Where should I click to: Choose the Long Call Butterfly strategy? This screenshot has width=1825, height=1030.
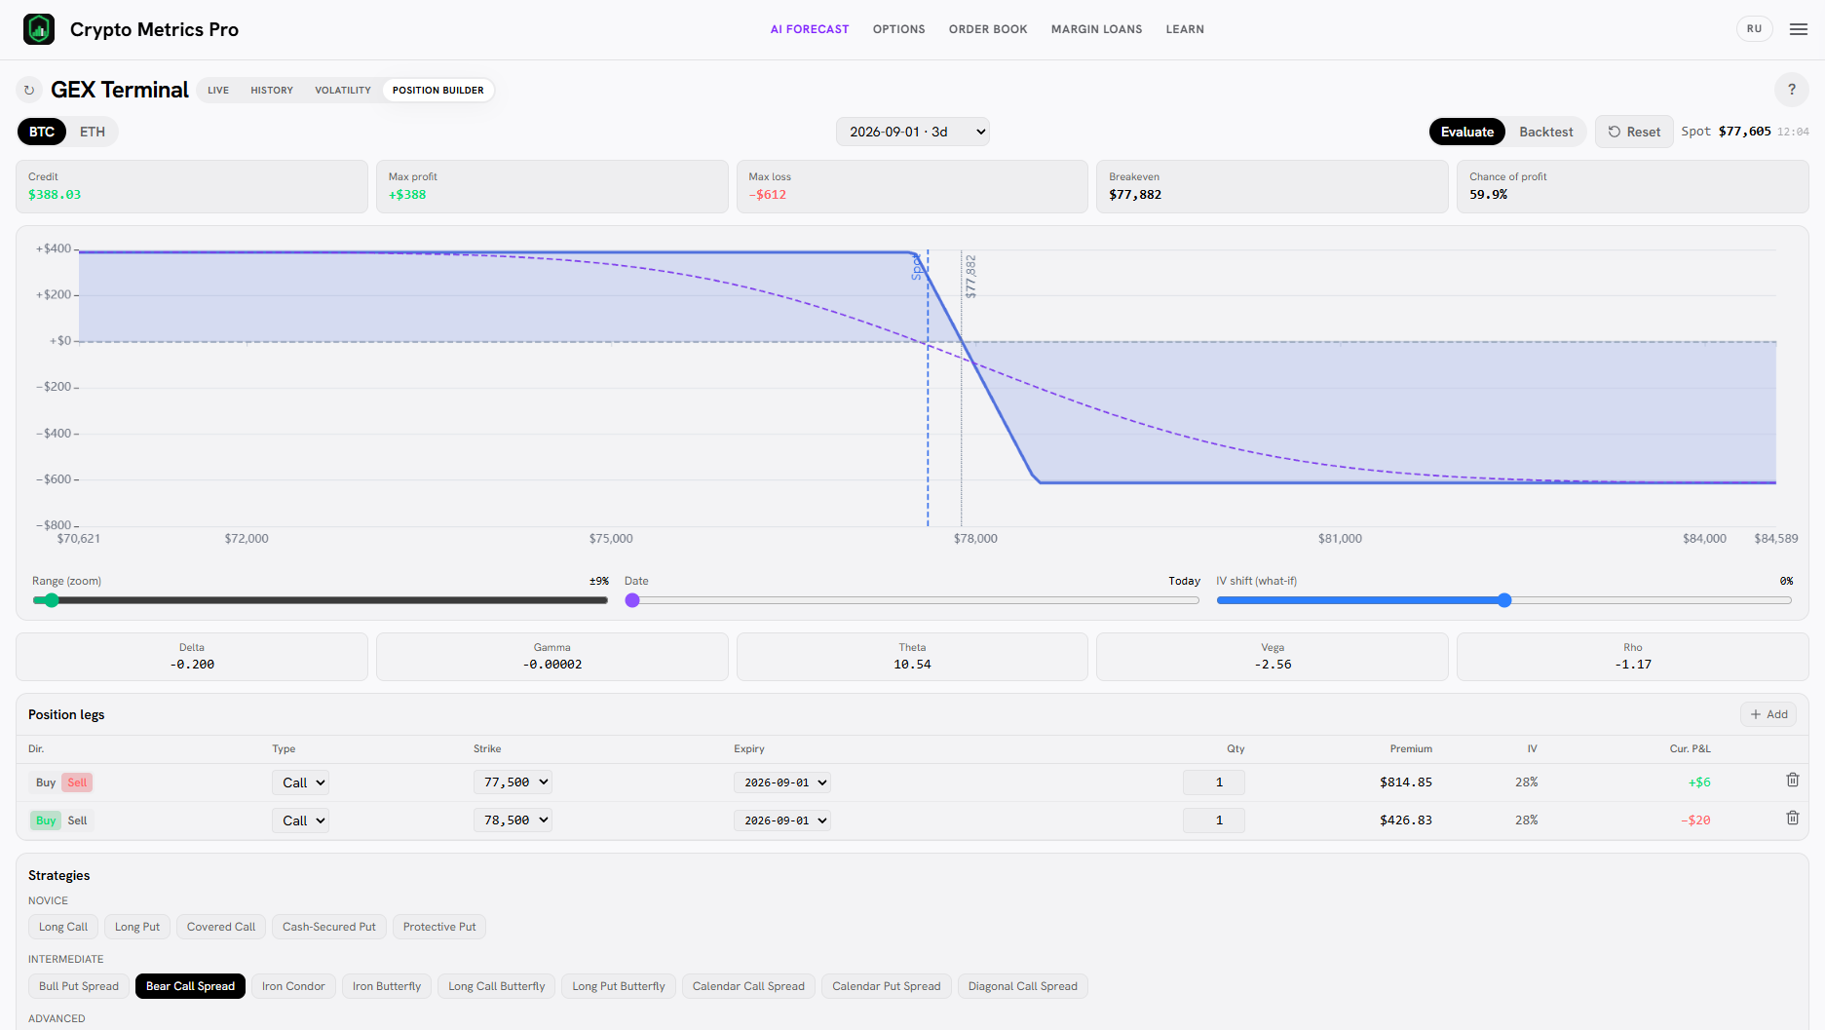(x=497, y=986)
